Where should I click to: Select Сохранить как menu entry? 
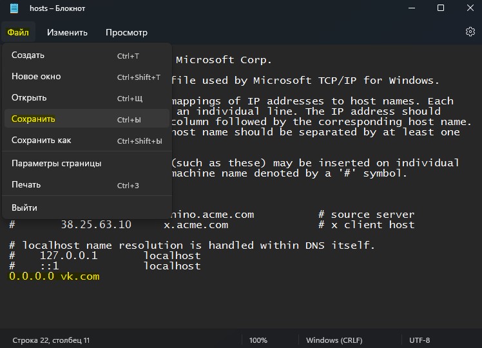(87, 140)
